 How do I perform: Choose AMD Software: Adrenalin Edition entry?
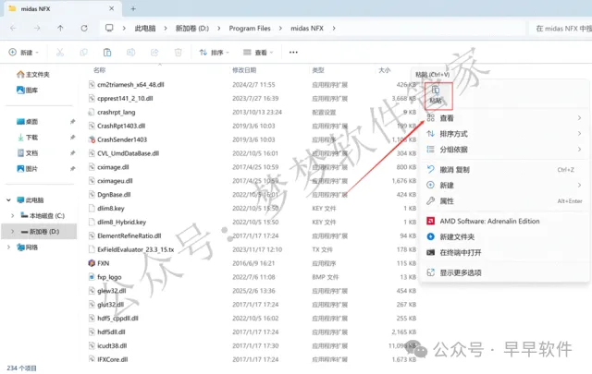(x=504, y=221)
